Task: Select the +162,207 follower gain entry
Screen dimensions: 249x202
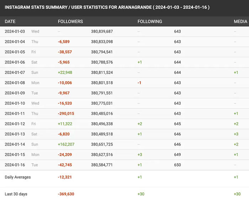Action: click(x=67, y=145)
